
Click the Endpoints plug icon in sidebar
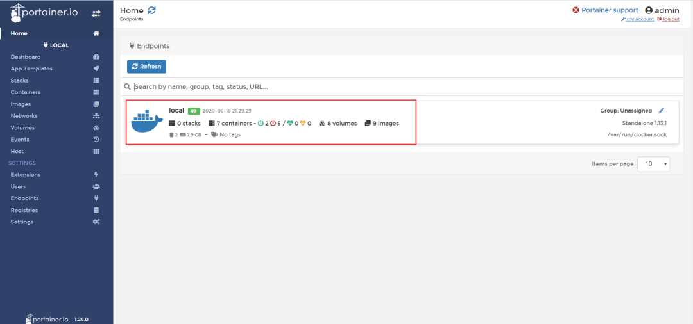point(96,198)
